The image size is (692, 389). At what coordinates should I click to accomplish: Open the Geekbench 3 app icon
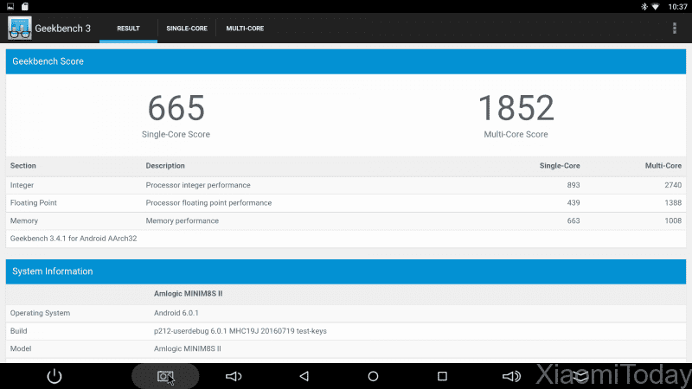19,29
